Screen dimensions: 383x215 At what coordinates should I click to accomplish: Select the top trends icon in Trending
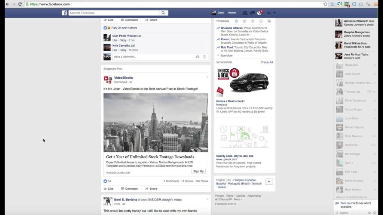point(236,21)
